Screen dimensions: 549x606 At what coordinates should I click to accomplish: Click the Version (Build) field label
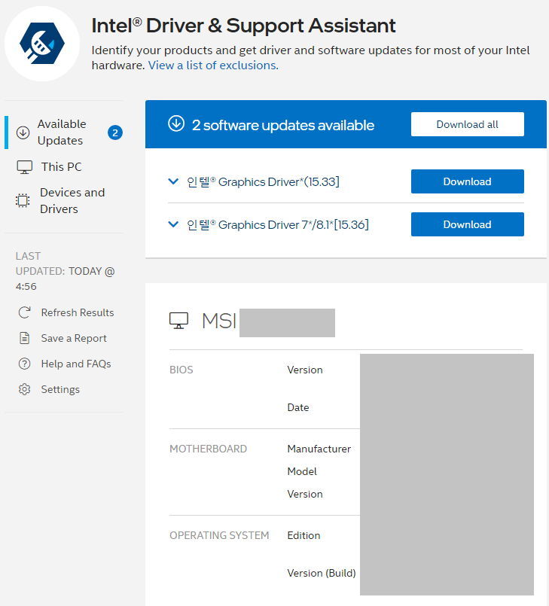(322, 573)
